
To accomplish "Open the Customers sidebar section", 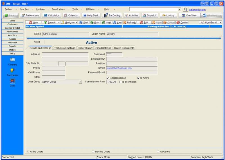I will coord(12,24).
